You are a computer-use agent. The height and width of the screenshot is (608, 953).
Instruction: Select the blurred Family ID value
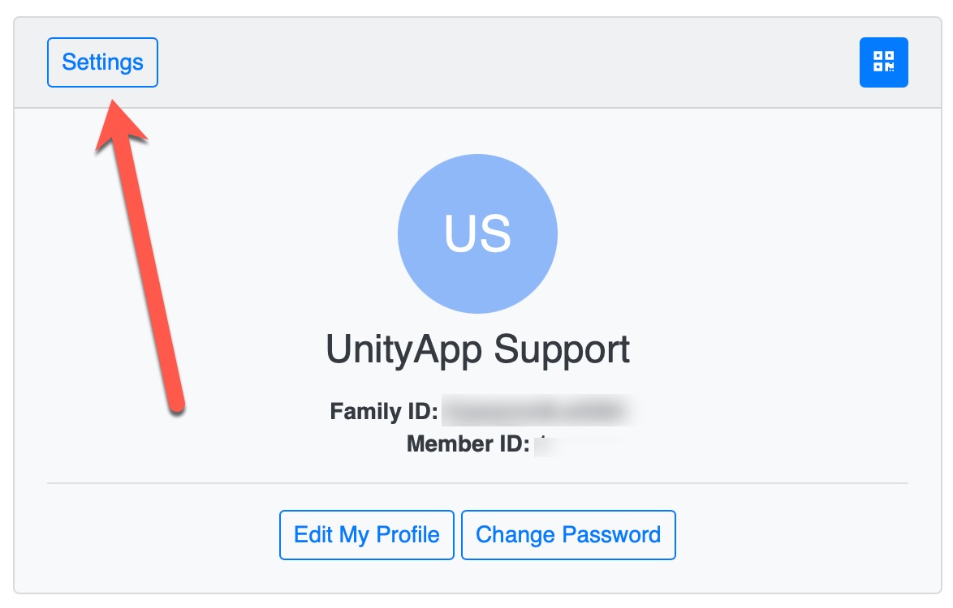[x=537, y=410]
